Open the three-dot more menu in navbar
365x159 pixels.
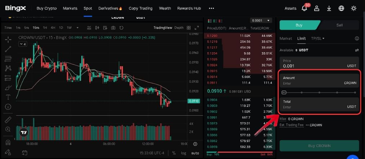click(x=212, y=8)
